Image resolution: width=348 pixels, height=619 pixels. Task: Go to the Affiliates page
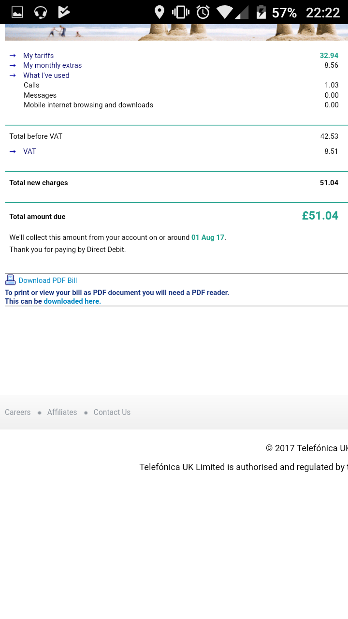click(x=62, y=412)
